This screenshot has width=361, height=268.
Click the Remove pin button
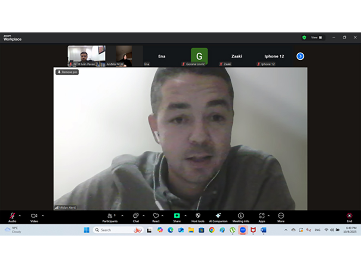(x=67, y=72)
